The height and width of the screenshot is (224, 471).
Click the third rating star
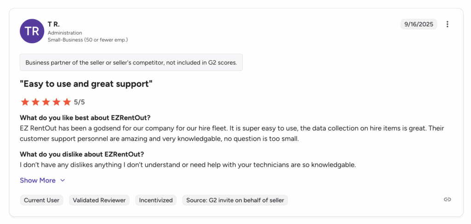(46, 102)
